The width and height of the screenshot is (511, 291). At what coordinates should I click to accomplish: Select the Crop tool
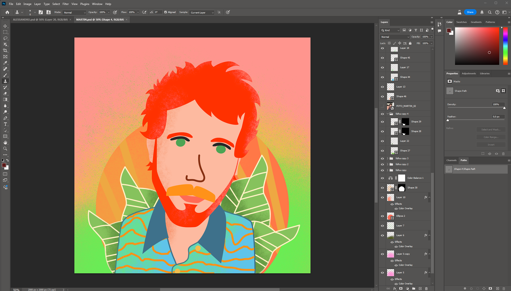point(5,50)
